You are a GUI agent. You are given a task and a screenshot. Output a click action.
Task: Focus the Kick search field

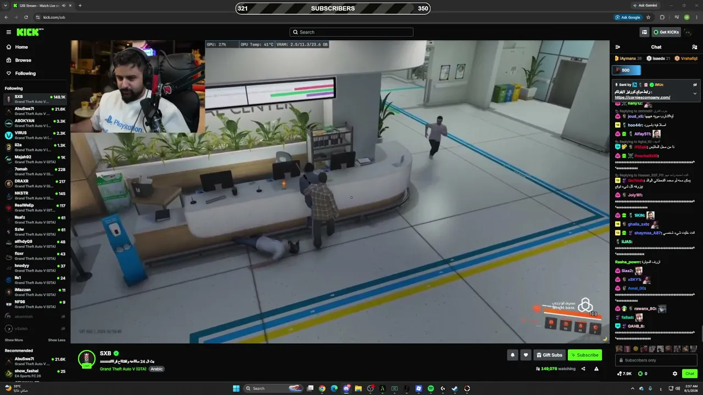click(x=351, y=32)
